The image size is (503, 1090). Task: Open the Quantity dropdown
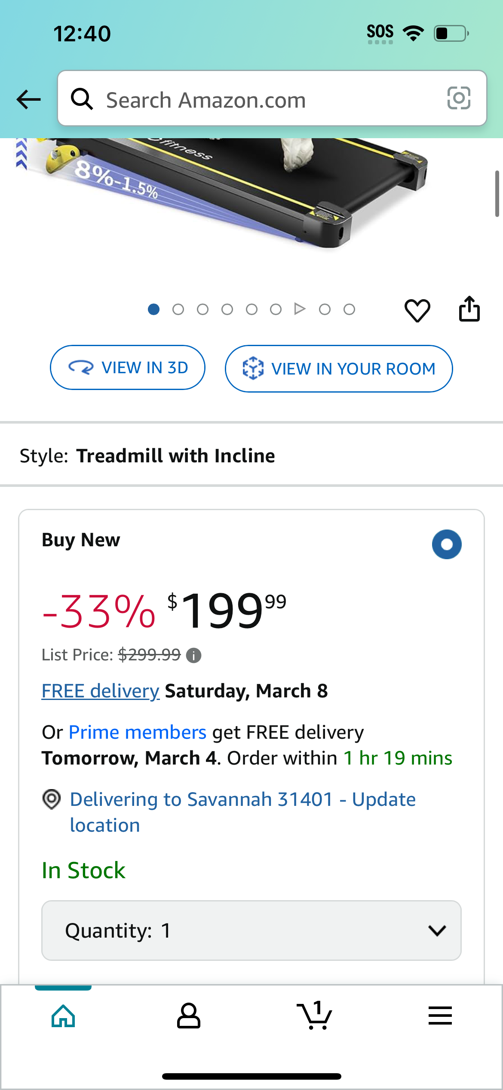coord(252,930)
